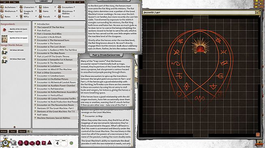Toggle the NPCs category dot
265x148 pixels.
pyautogui.click(x=36, y=16)
